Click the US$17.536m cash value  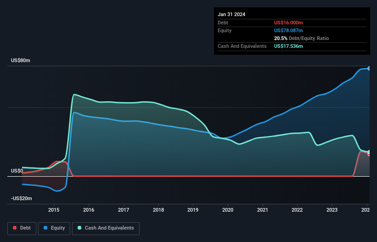(288, 46)
